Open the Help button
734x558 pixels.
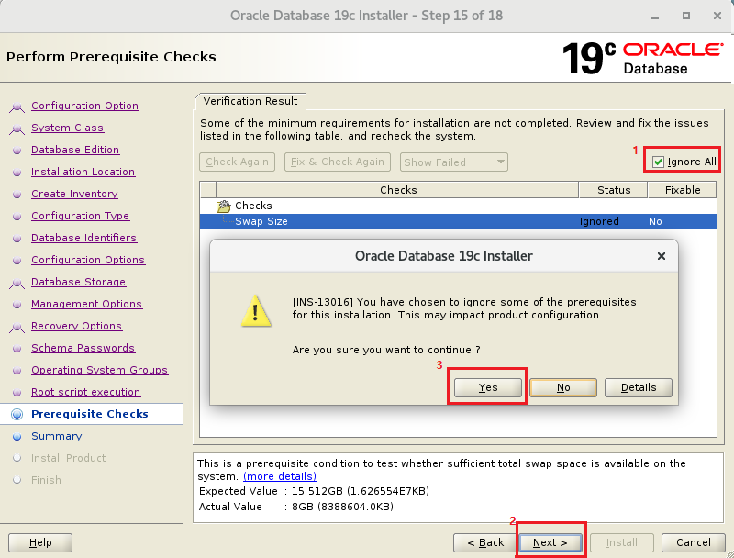tap(40, 542)
